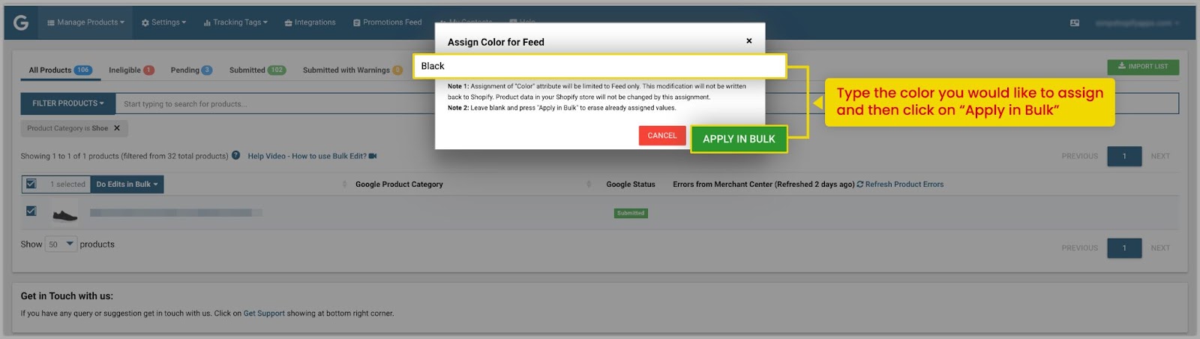This screenshot has height=339, width=1200.
Task: Switch to the Pending tab
Action: click(x=191, y=70)
